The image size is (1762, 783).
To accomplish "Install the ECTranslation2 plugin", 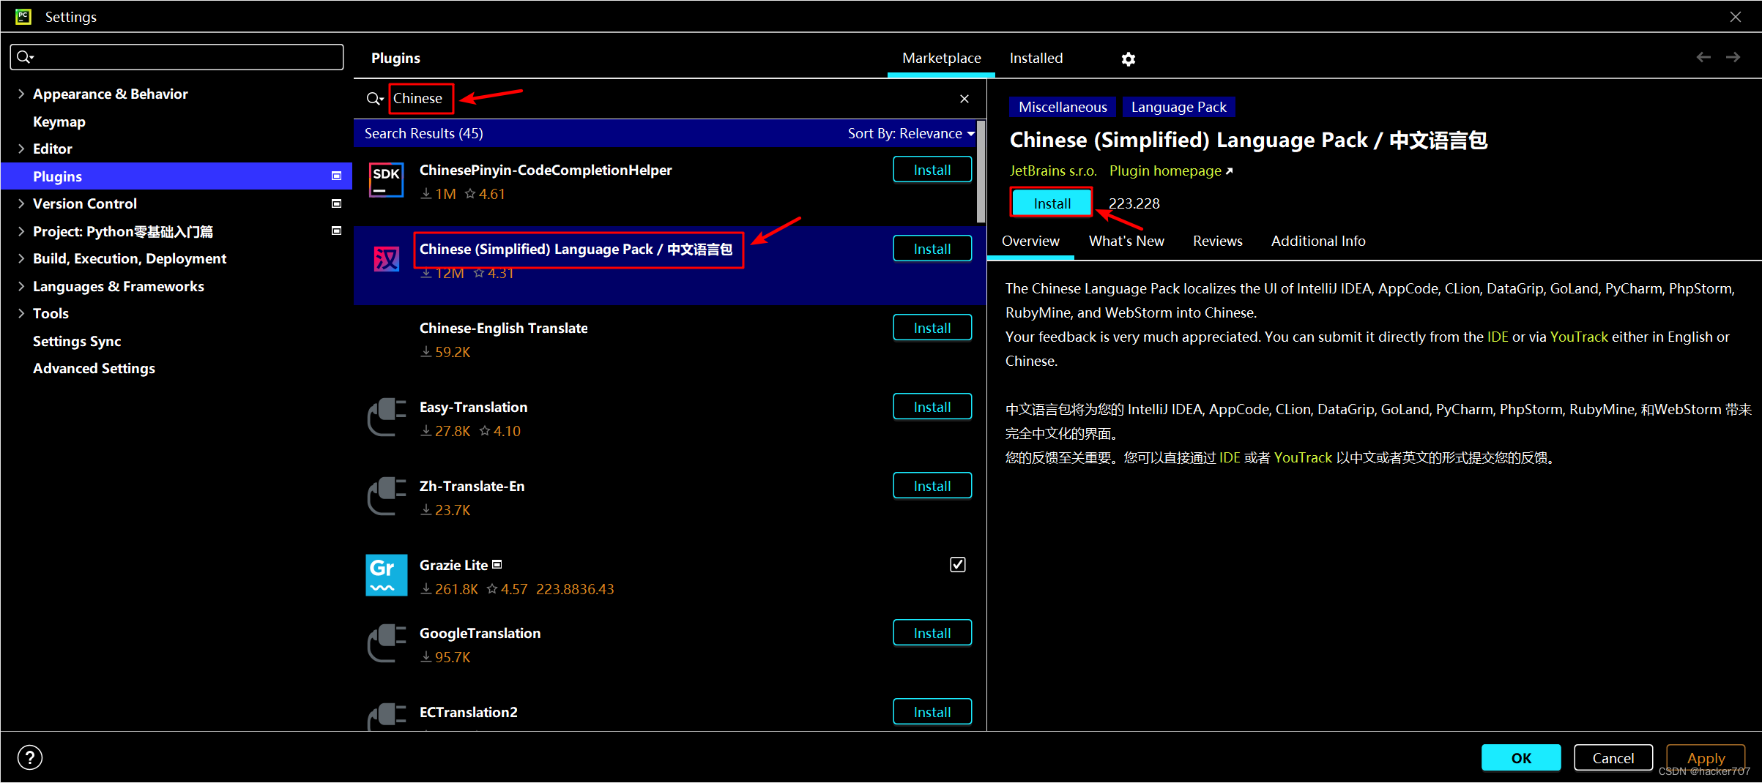I will coord(932,712).
